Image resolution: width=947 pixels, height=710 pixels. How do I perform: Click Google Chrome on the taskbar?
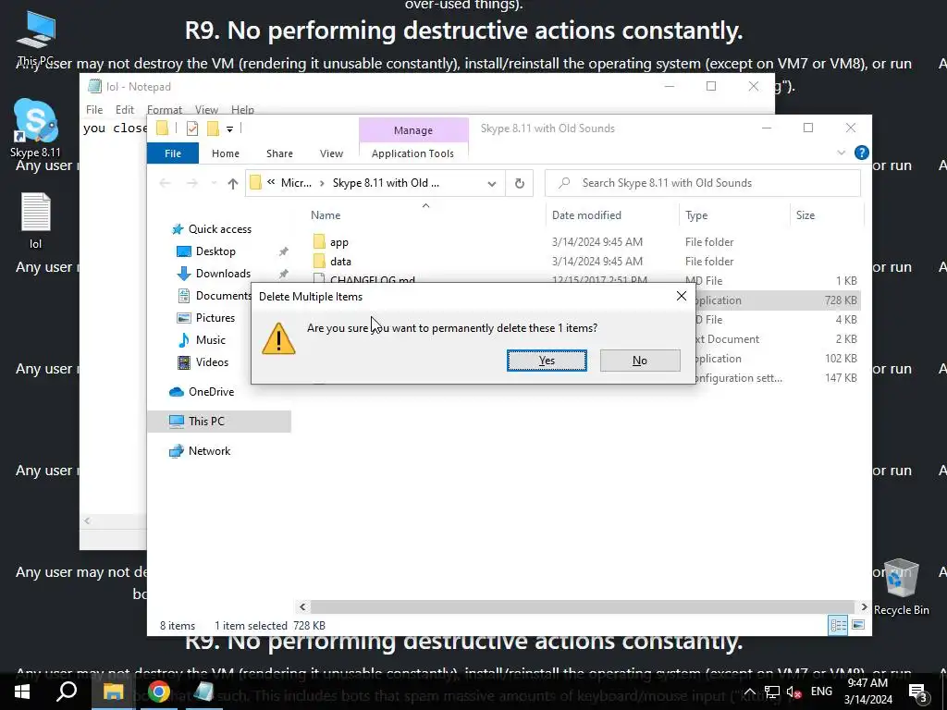click(x=159, y=692)
